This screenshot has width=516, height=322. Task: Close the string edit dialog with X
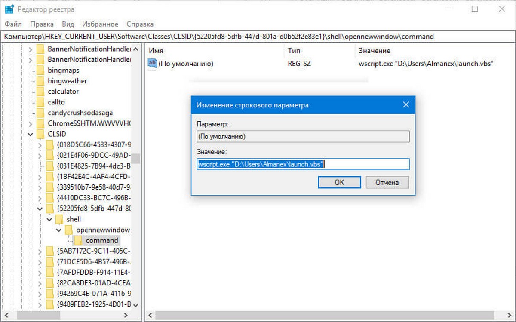[x=405, y=105]
